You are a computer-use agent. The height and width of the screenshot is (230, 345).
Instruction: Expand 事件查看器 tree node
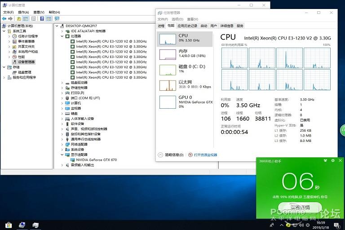pyautogui.click(x=9, y=41)
